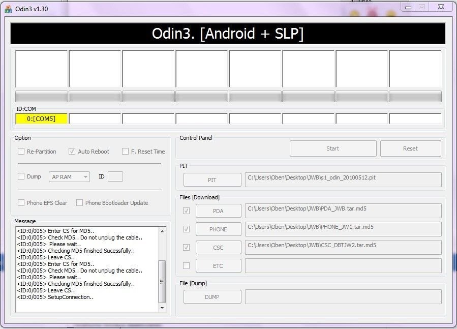Check the F. Reset Time option
Screen dimensions: 457x329
(125, 152)
